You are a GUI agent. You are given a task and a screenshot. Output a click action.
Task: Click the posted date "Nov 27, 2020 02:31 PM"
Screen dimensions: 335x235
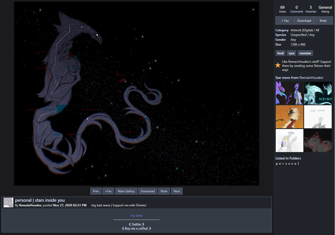[70, 205]
